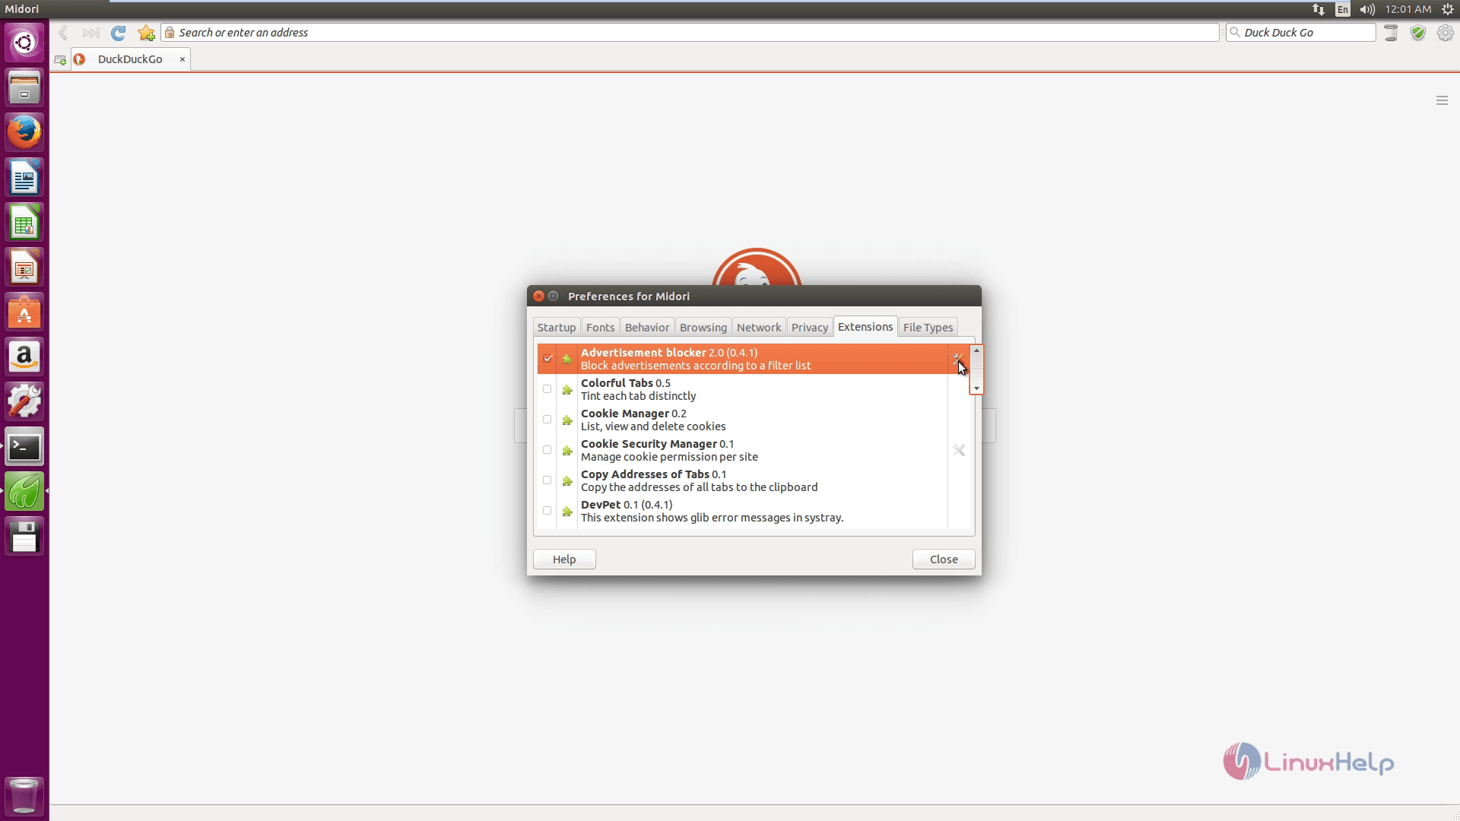Open DuckDuckGo page hamburger menu

pyautogui.click(x=1442, y=100)
